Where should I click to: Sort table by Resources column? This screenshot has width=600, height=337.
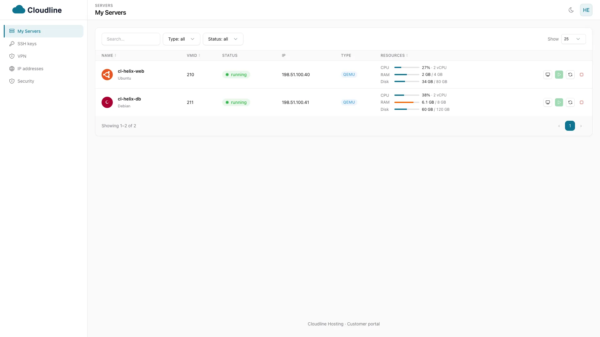[x=394, y=56]
